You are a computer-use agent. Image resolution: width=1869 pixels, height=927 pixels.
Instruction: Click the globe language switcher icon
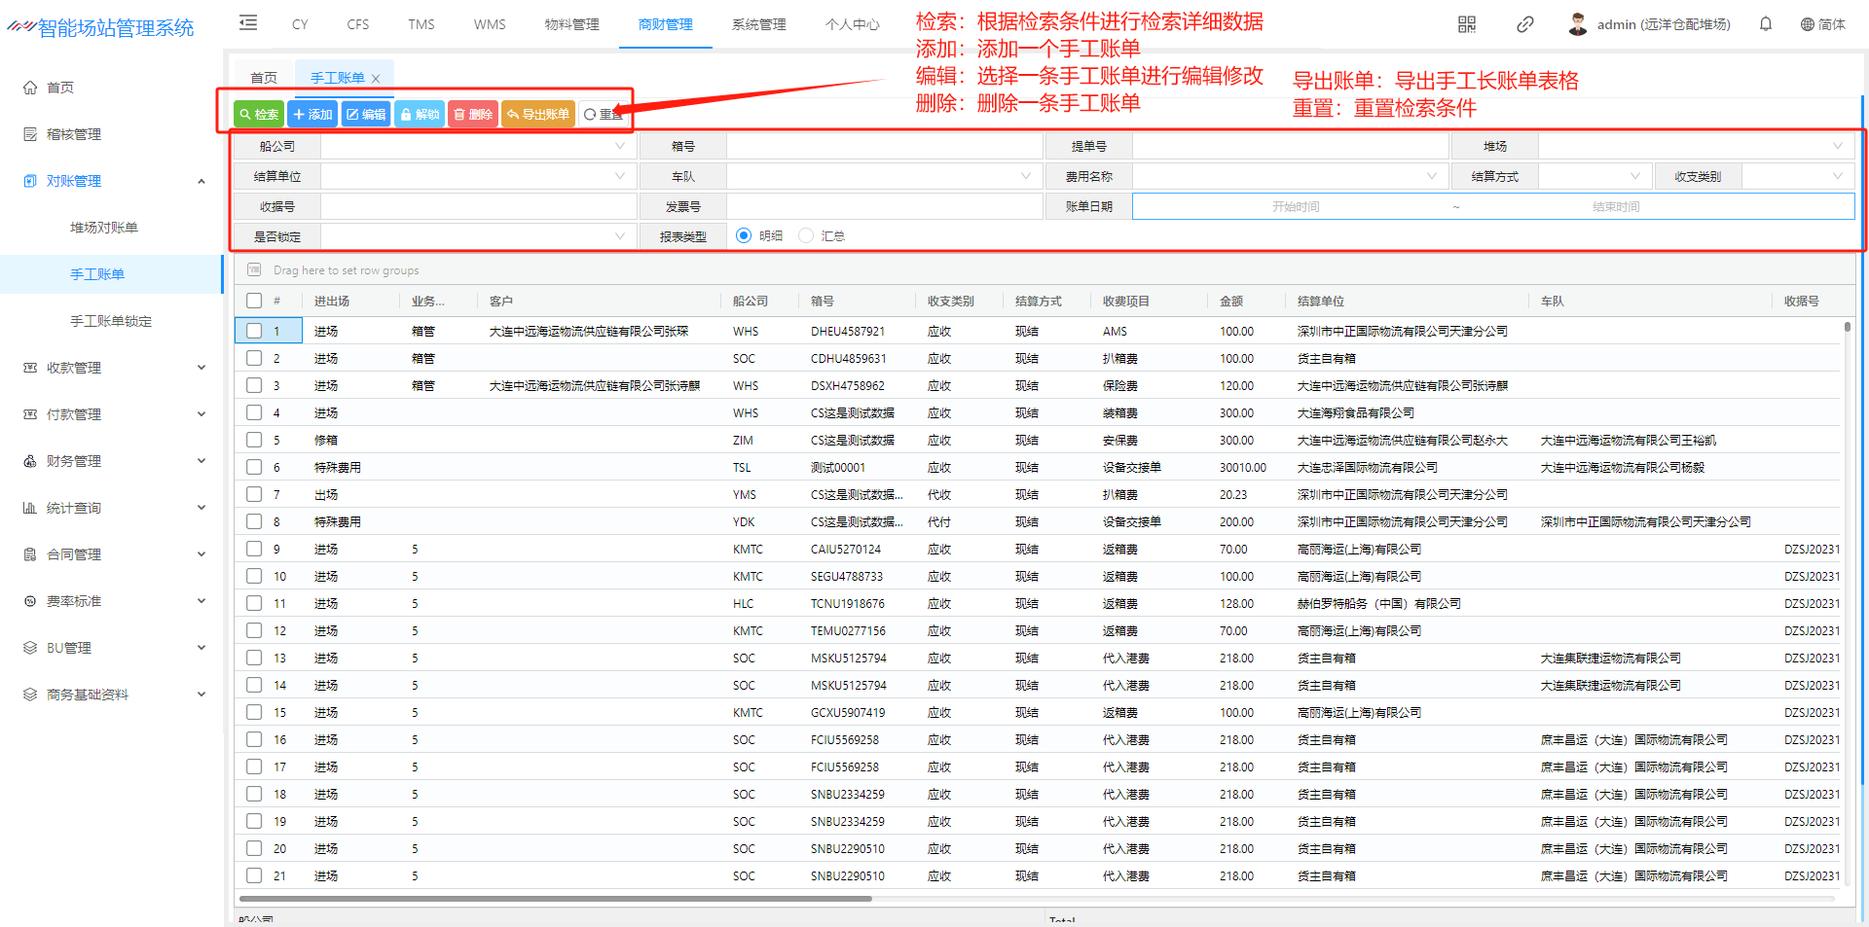pyautogui.click(x=1807, y=24)
